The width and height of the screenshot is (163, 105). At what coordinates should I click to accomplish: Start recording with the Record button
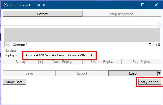[x=43, y=14]
